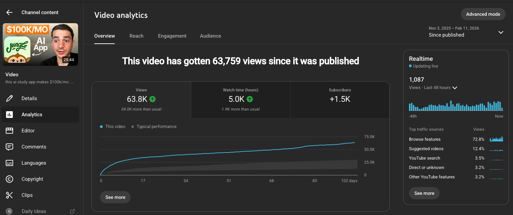Open the Audience tab
Screen dimensions: 513x215
(x=210, y=36)
